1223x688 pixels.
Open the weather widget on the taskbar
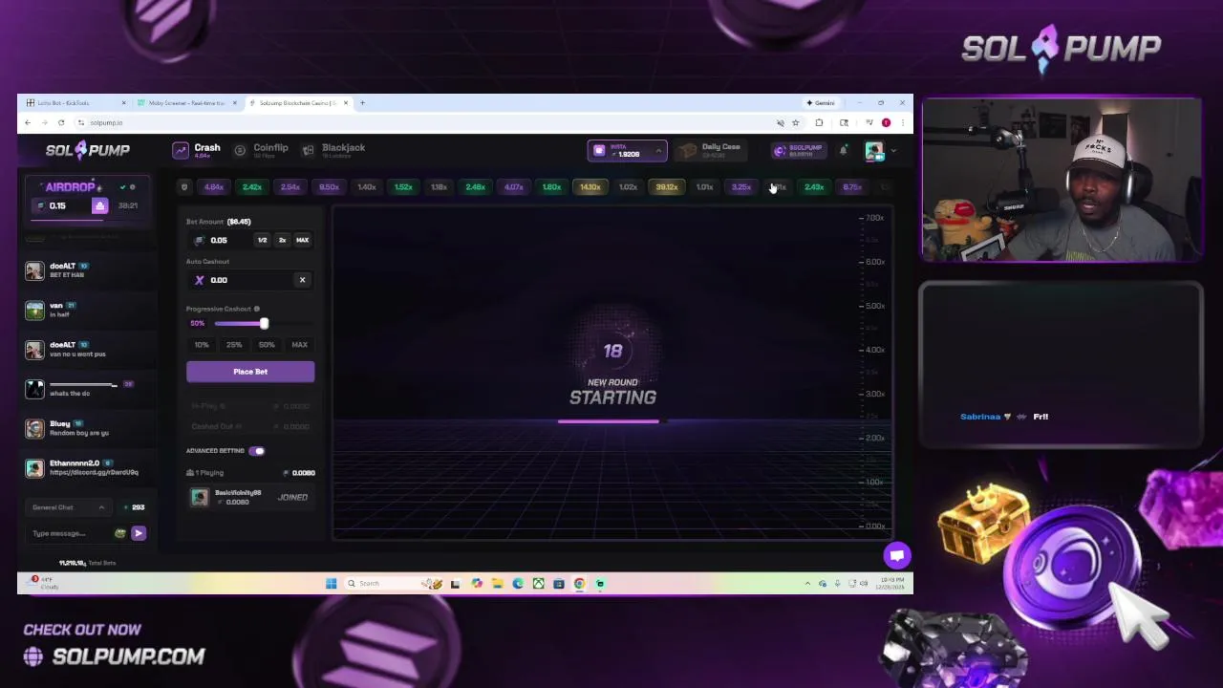pyautogui.click(x=43, y=583)
